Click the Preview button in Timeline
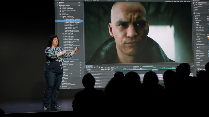Image resolution: width=209 pixels, height=117 pixels. point(88,68)
